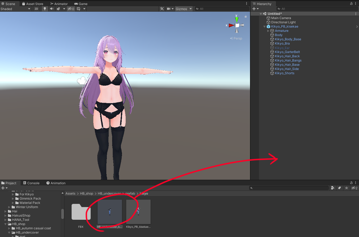Toggle scene audio with the speaker icon

[51, 9]
